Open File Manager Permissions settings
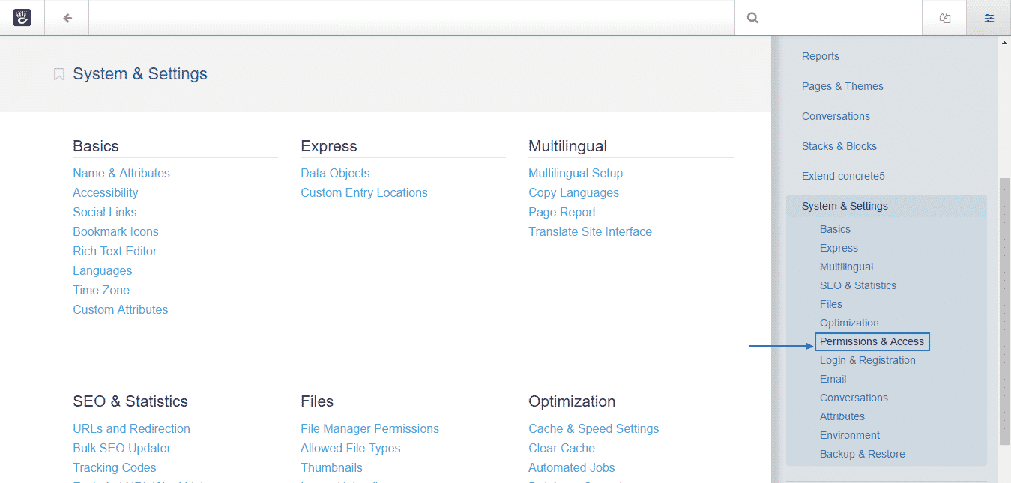The image size is (1011, 483). (369, 428)
